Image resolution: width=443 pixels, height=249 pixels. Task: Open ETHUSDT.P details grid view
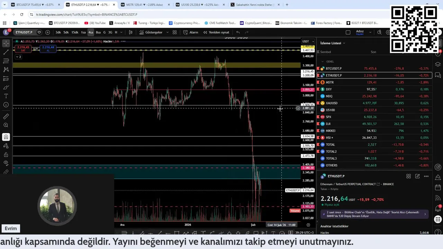click(408, 176)
